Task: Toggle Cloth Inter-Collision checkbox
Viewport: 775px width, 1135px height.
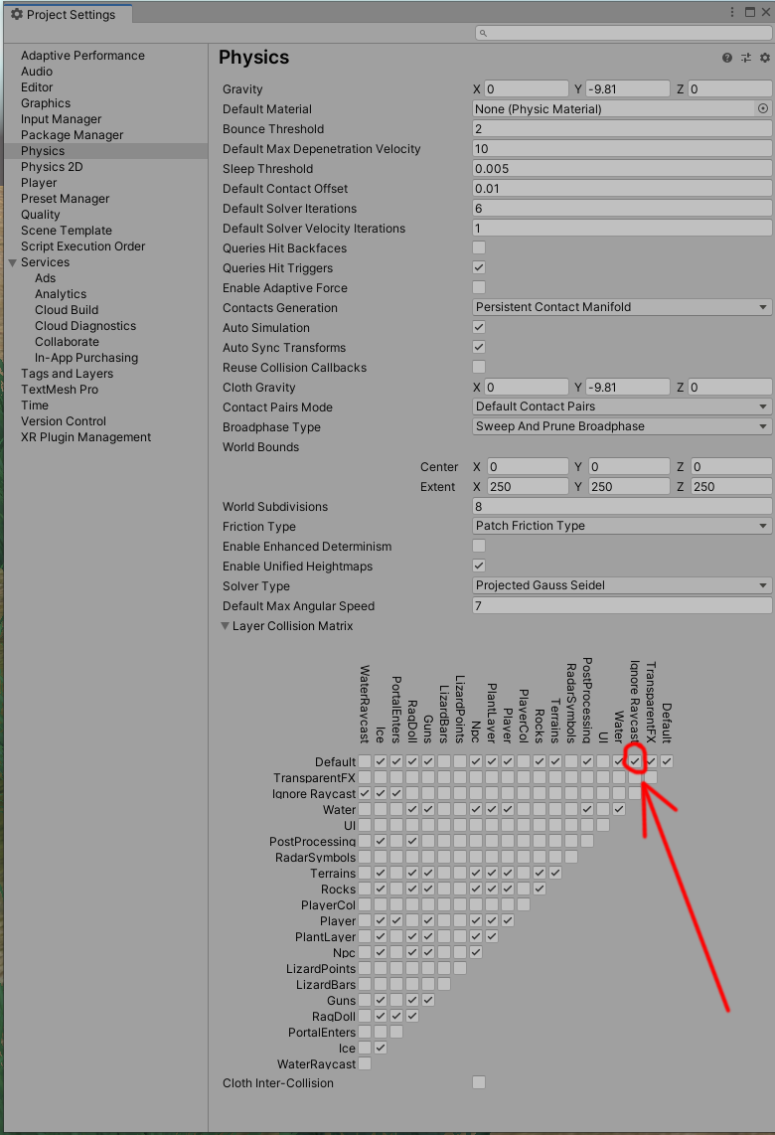Action: click(x=479, y=1082)
